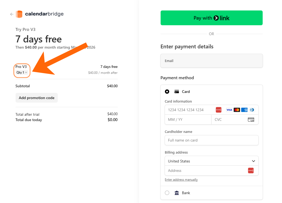Focus the Email input field
Screen dimensions: 282x203
(212, 61)
